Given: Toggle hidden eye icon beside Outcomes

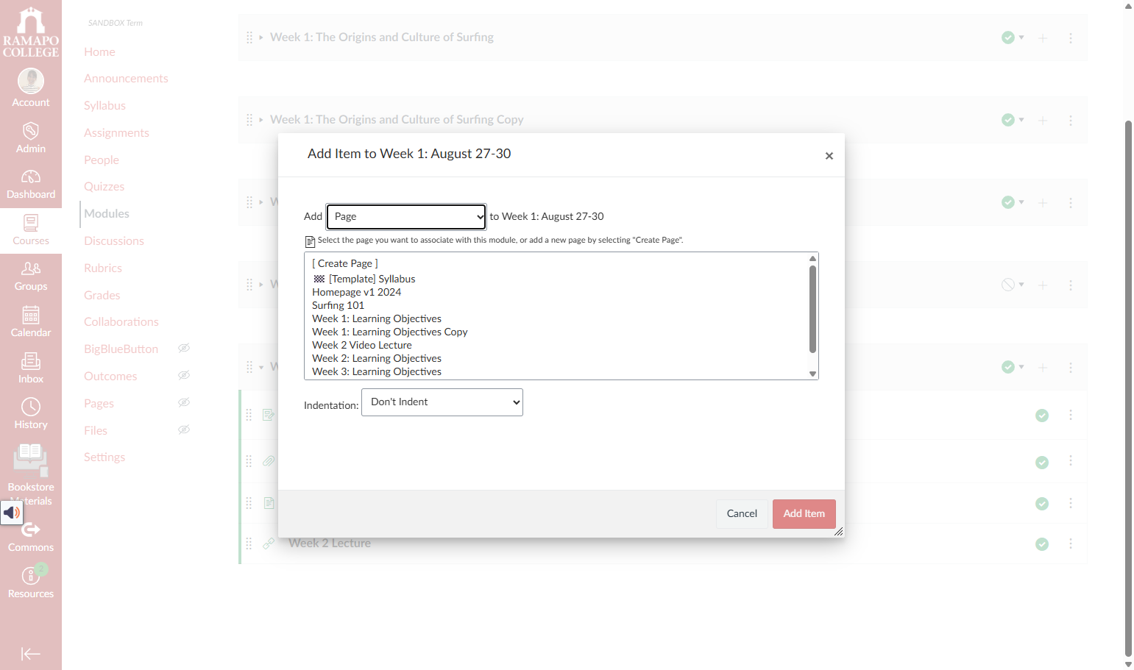Looking at the screenshot, I should coord(184,375).
